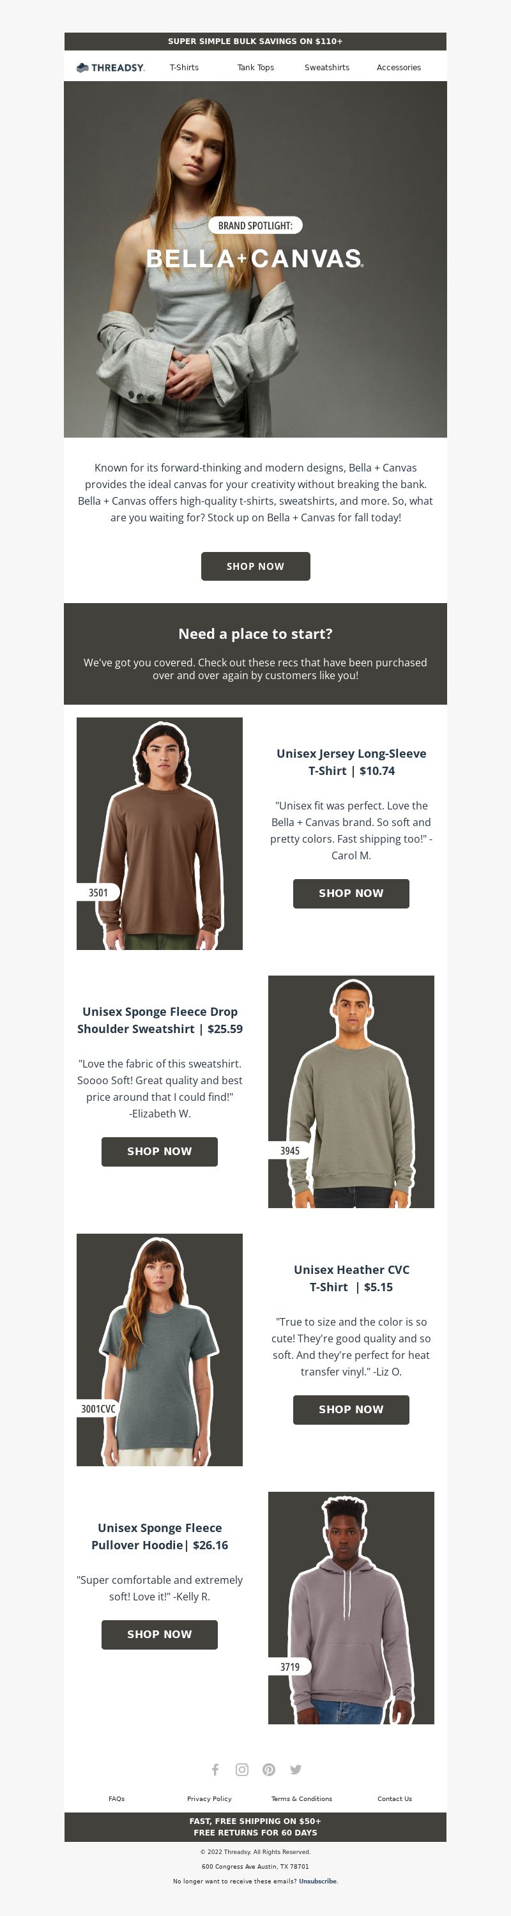The image size is (511, 1916).
Task: Shop the Unisex Heather CVC T-Shirt
Action: (351, 1409)
